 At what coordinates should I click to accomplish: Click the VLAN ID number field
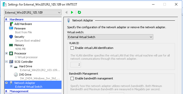click(x=76, y=65)
